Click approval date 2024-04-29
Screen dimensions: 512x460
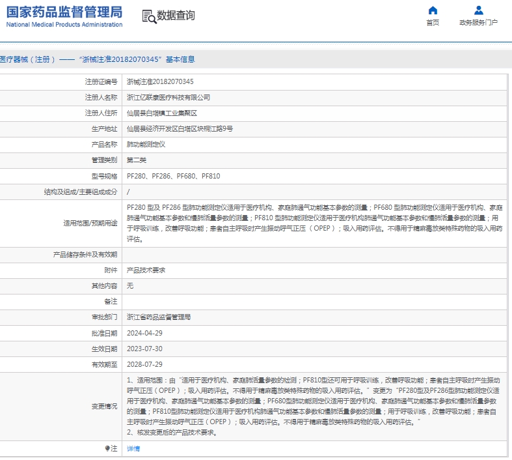click(x=144, y=333)
